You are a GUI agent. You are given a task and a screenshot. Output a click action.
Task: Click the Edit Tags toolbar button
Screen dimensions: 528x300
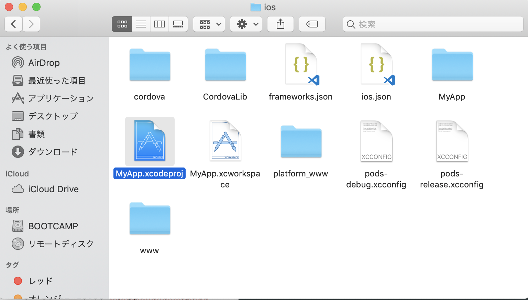(x=312, y=24)
